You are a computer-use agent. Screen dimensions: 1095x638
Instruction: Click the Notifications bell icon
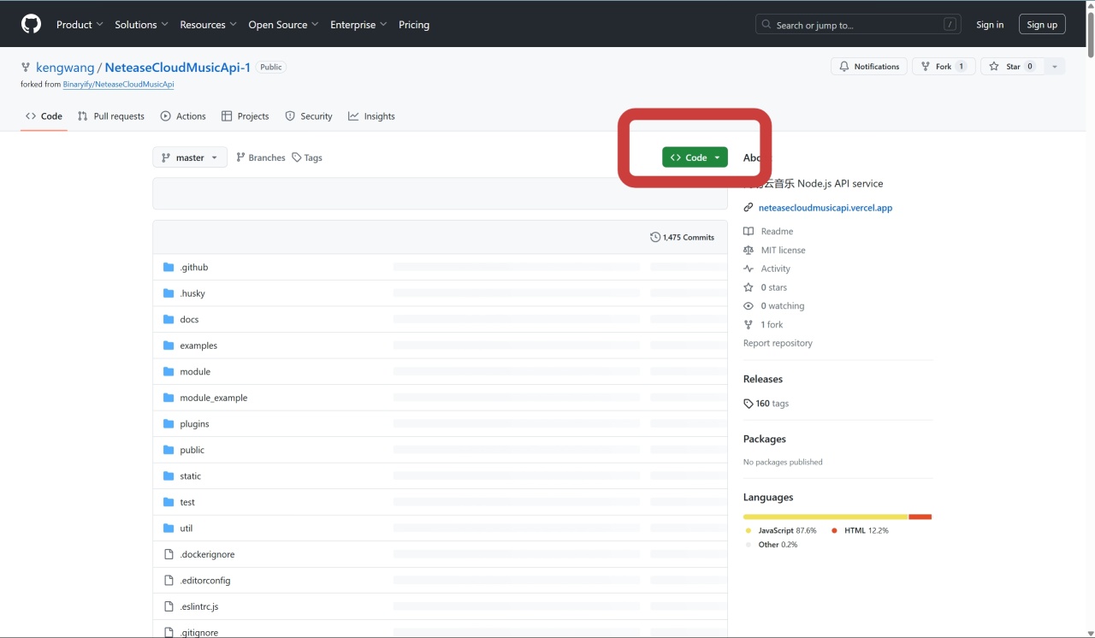click(844, 67)
